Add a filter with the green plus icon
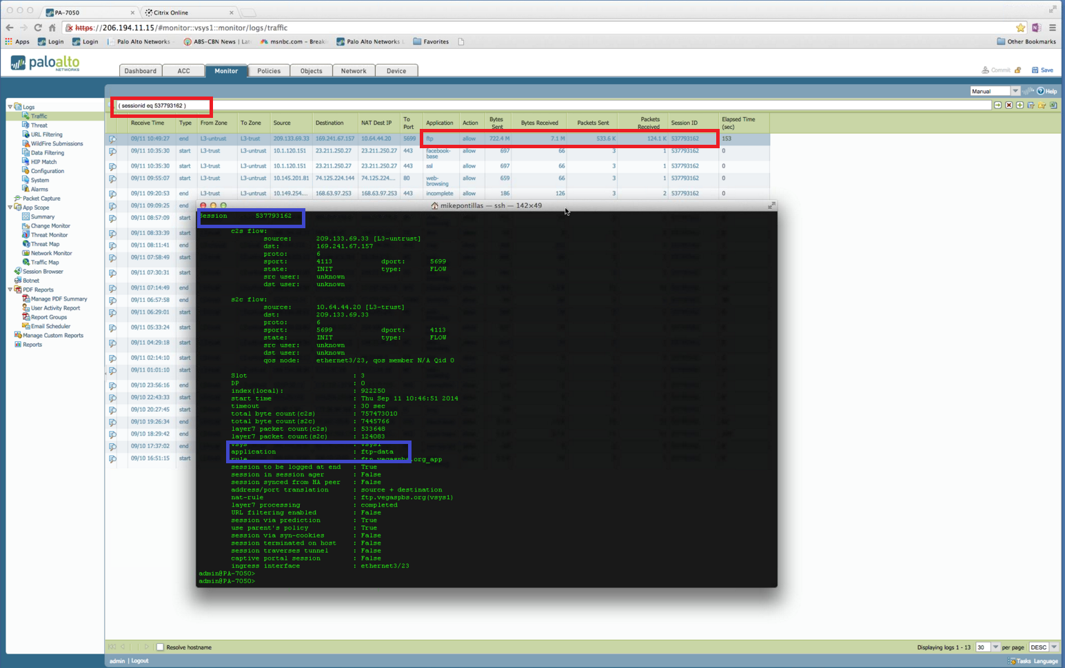Screen dimensions: 1065x668 [1020, 105]
